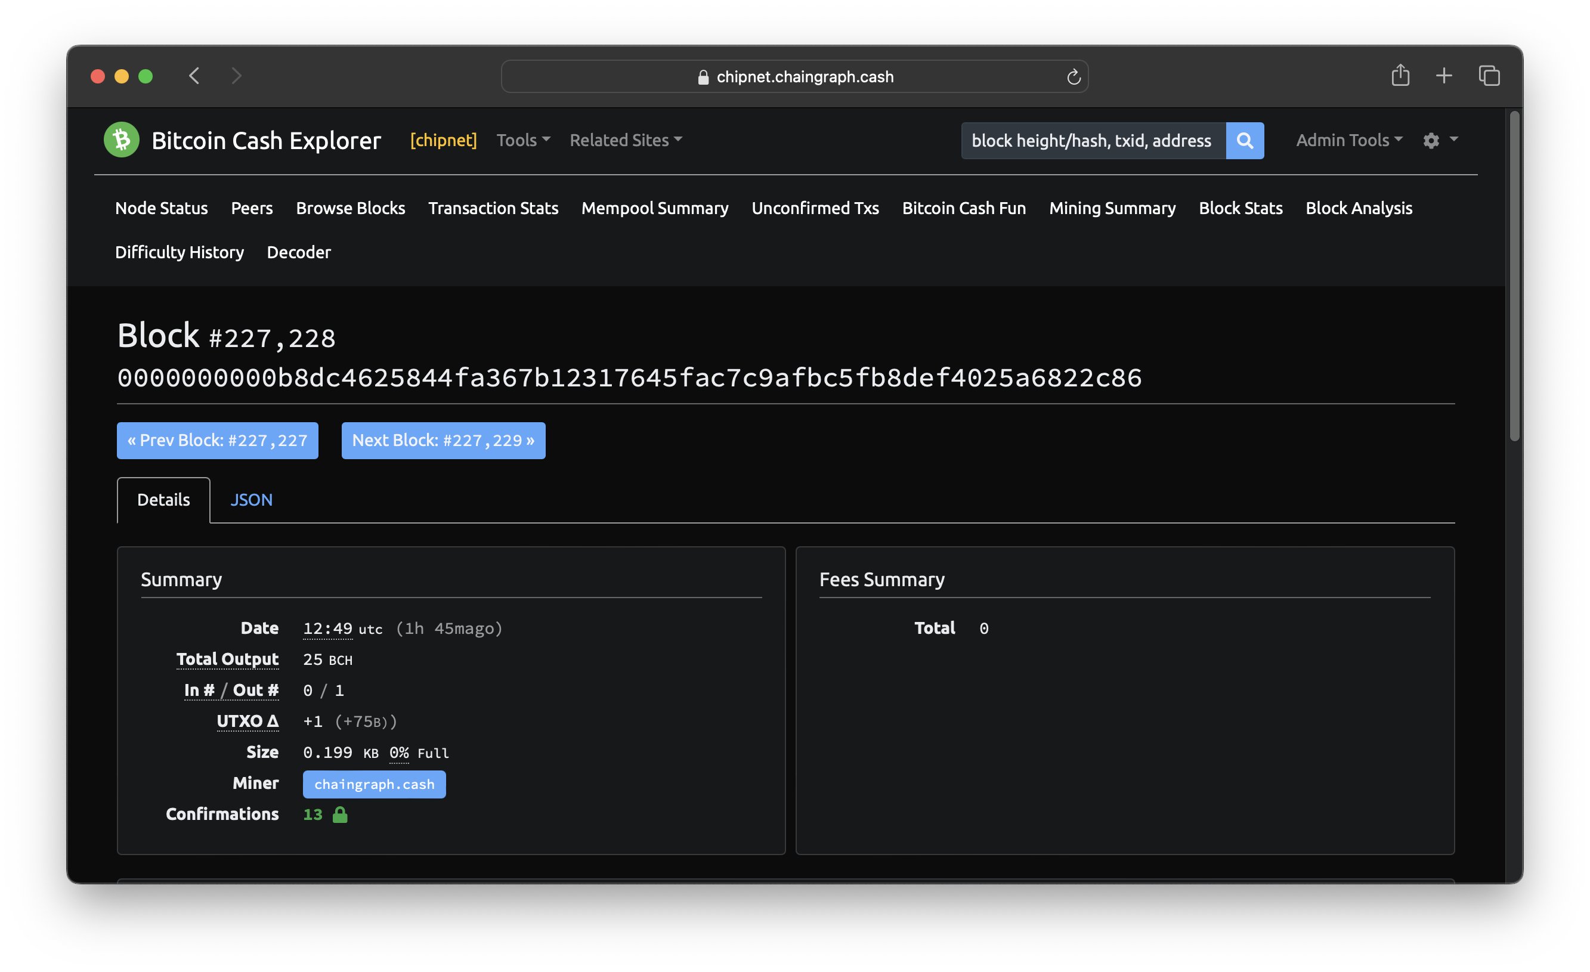Click the Admin Tools dropdown
1590x972 pixels.
tap(1347, 140)
